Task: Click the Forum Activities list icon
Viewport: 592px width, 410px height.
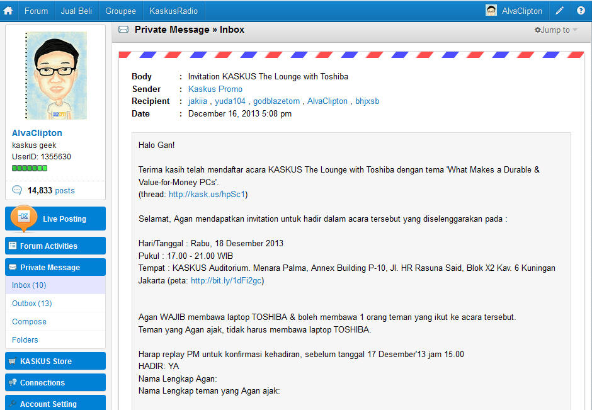Action: click(13, 246)
